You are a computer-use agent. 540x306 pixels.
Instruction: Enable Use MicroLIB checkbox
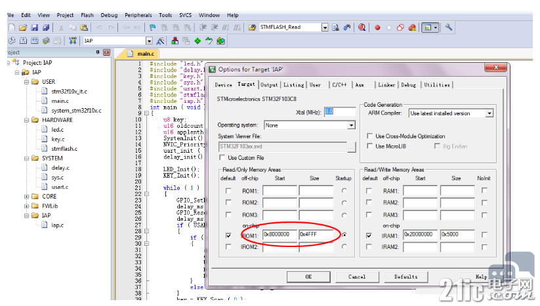pos(370,146)
